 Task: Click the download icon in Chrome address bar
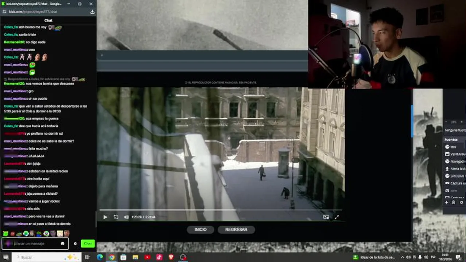(x=92, y=12)
